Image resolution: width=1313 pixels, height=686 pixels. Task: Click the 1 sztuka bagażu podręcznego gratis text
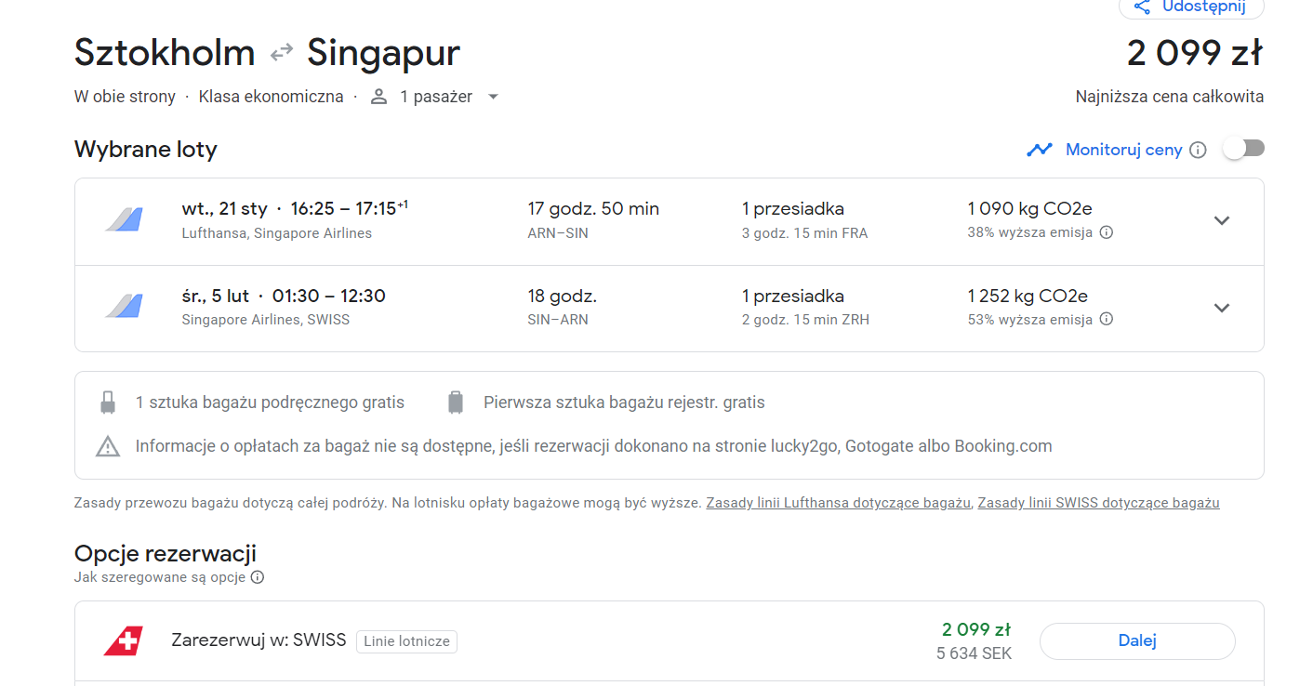(x=270, y=402)
